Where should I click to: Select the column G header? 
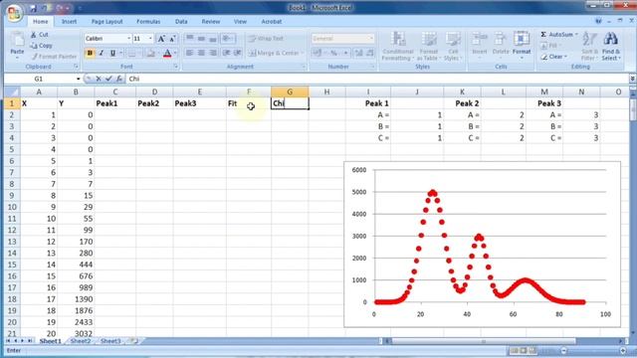point(290,91)
